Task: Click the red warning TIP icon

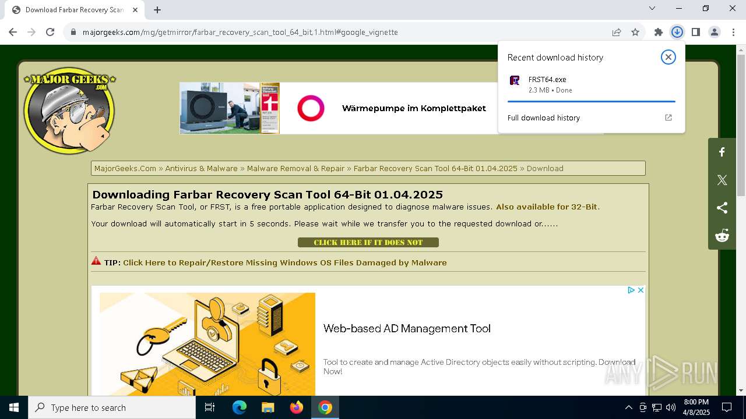Action: tap(96, 261)
